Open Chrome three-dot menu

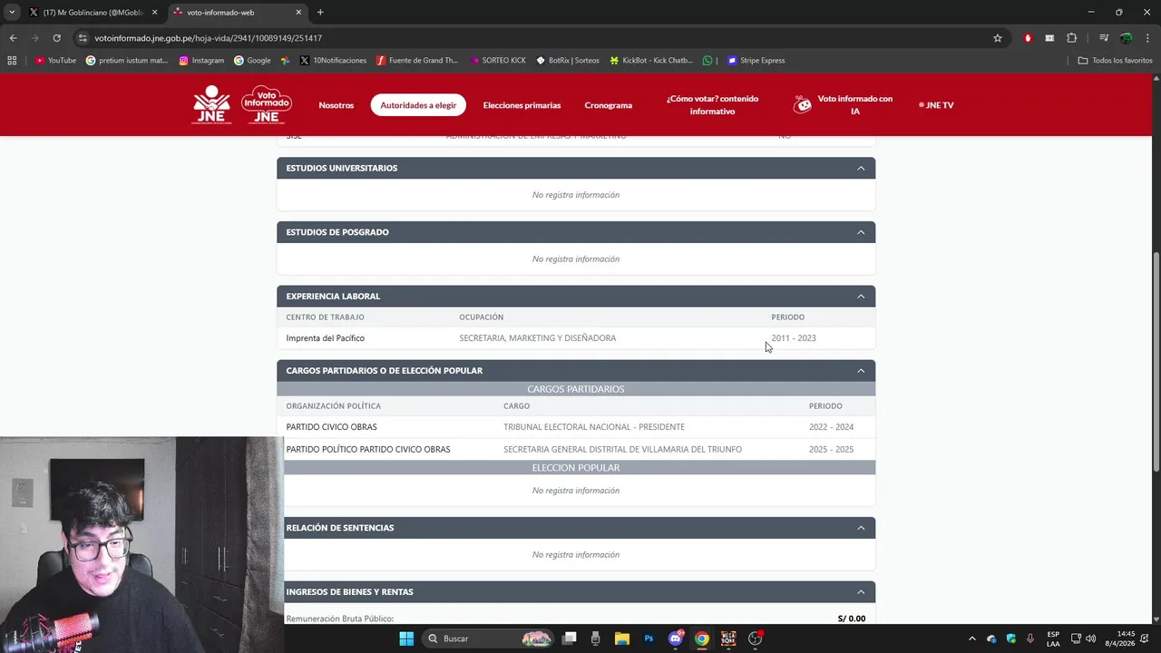[1147, 38]
